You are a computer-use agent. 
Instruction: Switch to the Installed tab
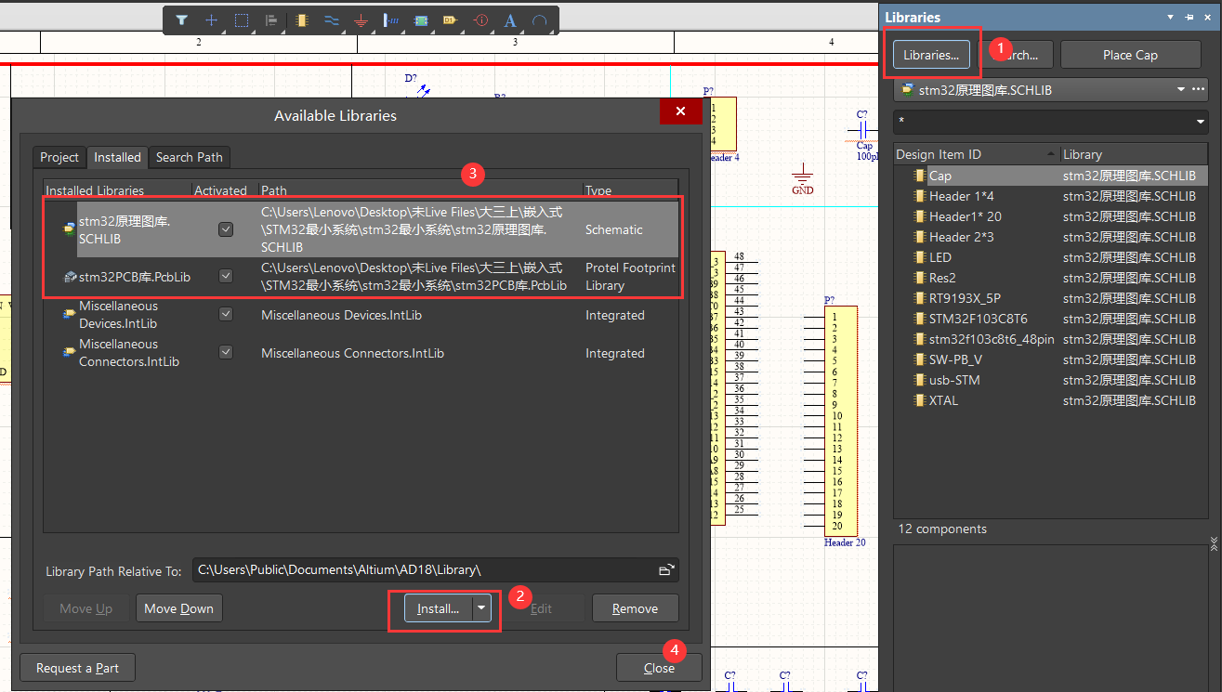pos(118,157)
